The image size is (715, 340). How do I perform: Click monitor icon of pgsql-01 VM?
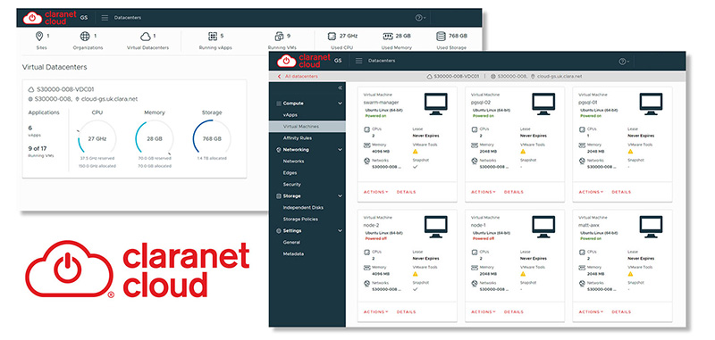coord(652,104)
